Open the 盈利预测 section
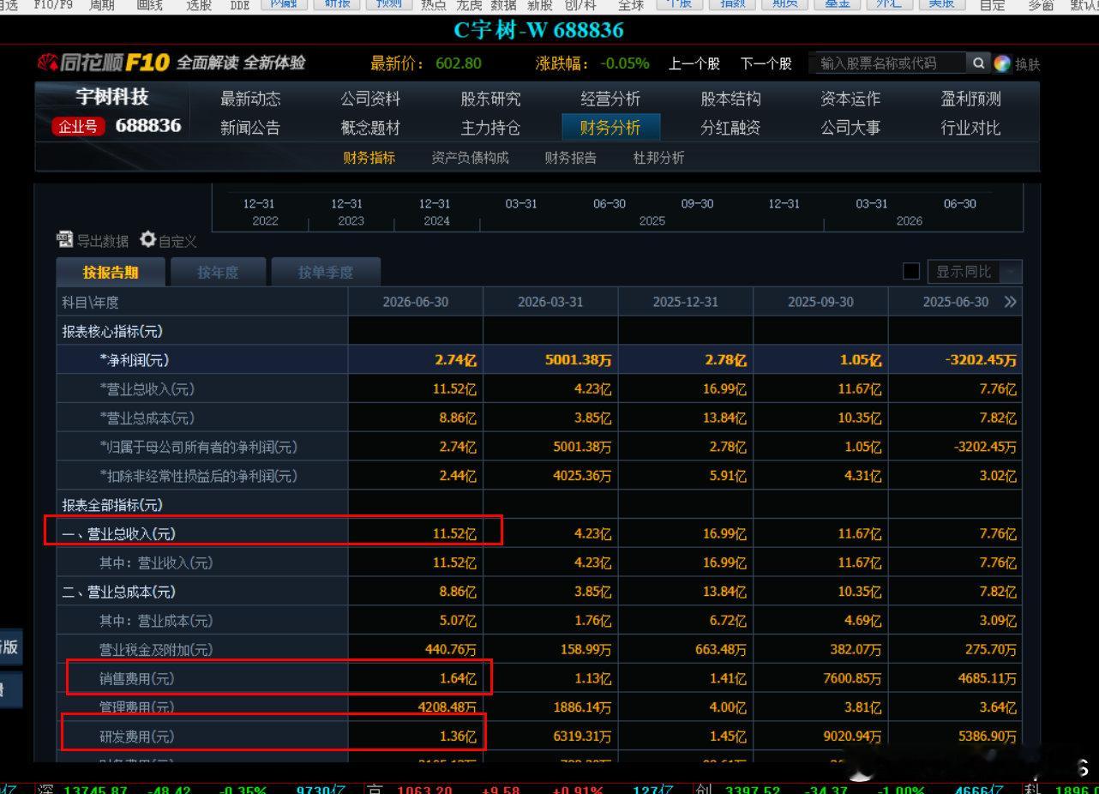 click(970, 99)
